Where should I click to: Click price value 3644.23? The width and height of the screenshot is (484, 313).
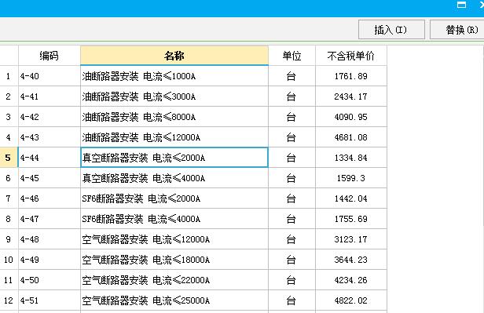coord(351,260)
